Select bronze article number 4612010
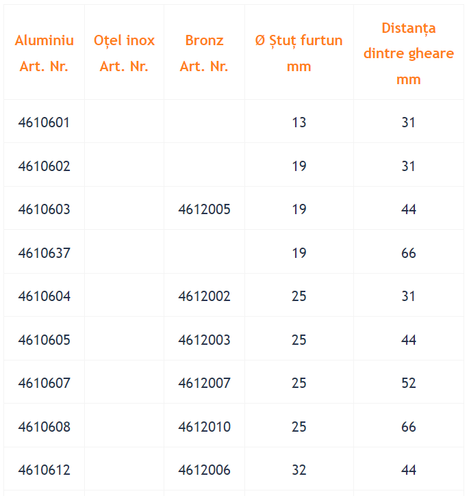The height and width of the screenshot is (496, 469). pos(204,427)
